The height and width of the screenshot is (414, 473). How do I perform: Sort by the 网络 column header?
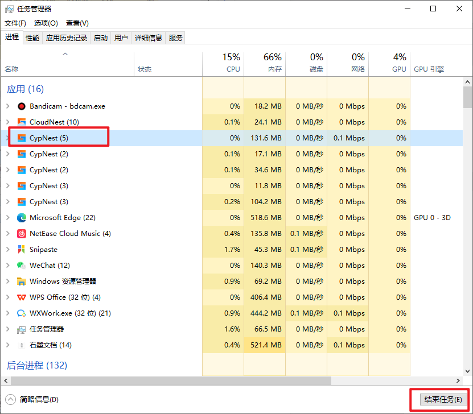348,64
